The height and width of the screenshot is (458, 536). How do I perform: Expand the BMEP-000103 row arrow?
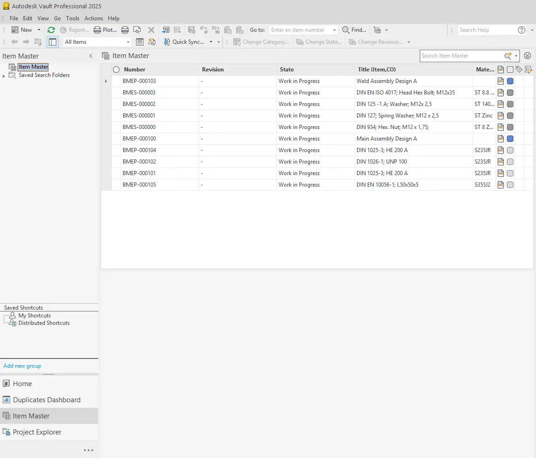point(106,81)
